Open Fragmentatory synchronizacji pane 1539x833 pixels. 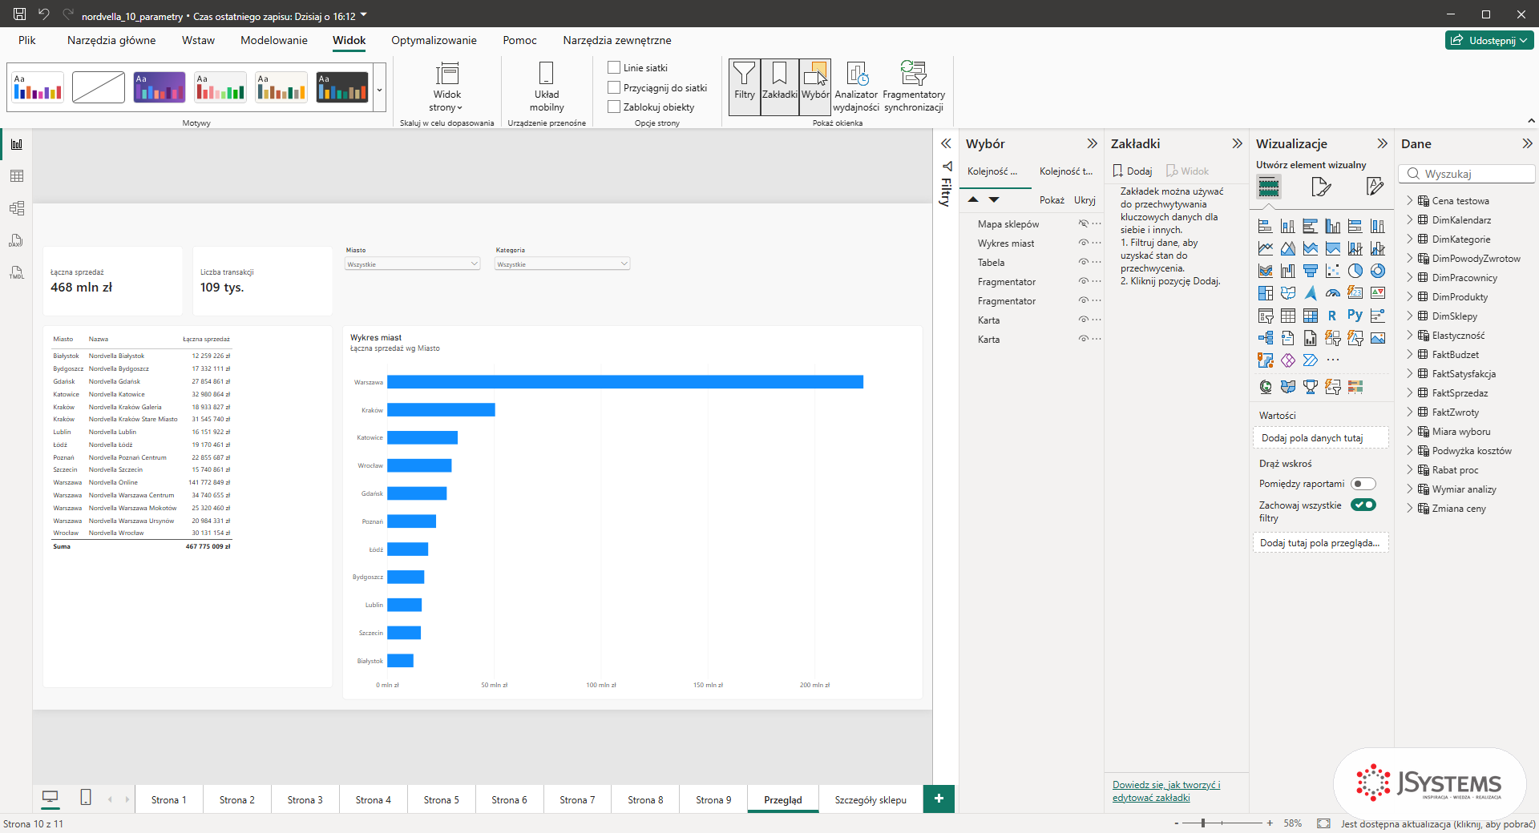click(x=914, y=87)
